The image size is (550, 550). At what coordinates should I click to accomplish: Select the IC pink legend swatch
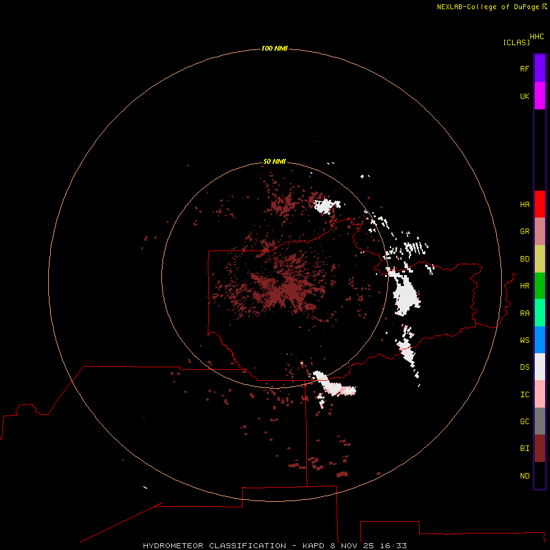pos(540,394)
